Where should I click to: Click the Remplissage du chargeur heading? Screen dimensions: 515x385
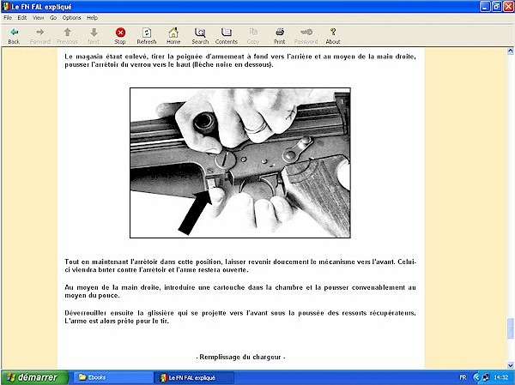[240, 357]
